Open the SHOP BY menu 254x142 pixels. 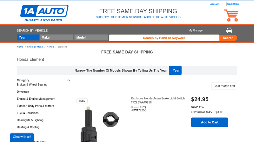pyautogui.click(x=102, y=17)
